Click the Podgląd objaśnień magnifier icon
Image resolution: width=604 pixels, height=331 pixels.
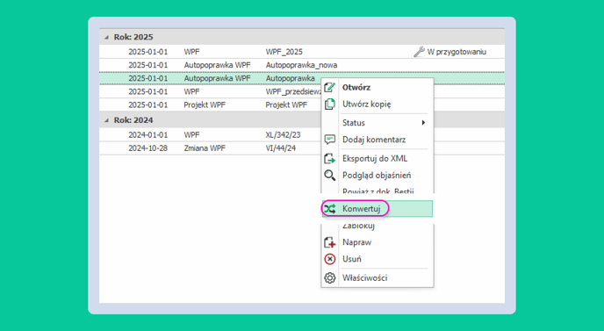(330, 176)
